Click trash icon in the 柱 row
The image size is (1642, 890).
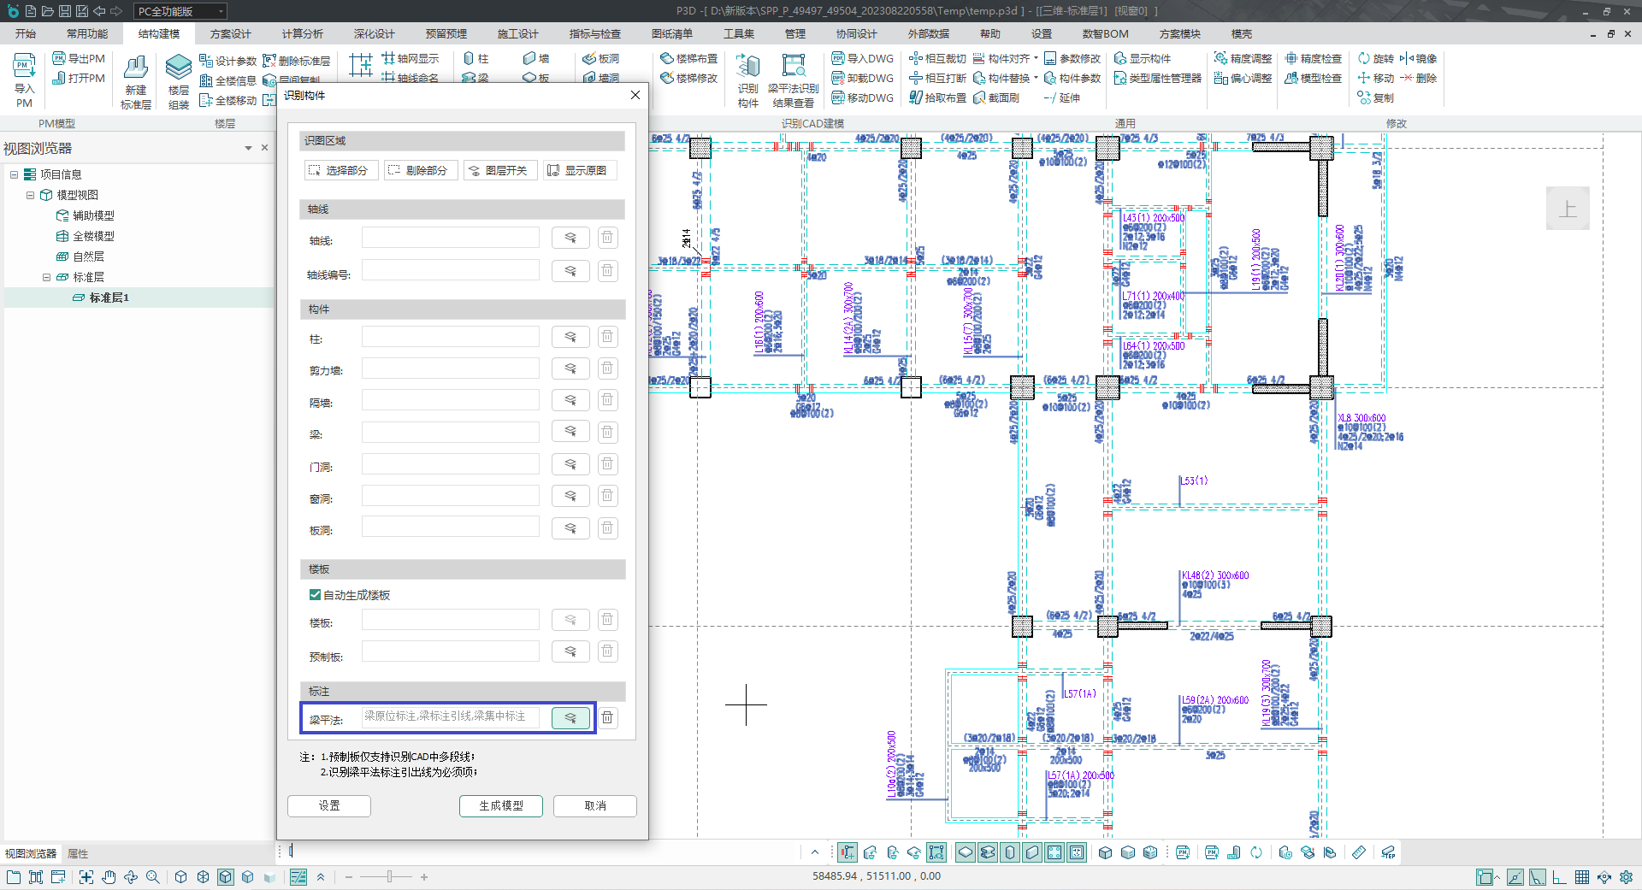(x=607, y=337)
